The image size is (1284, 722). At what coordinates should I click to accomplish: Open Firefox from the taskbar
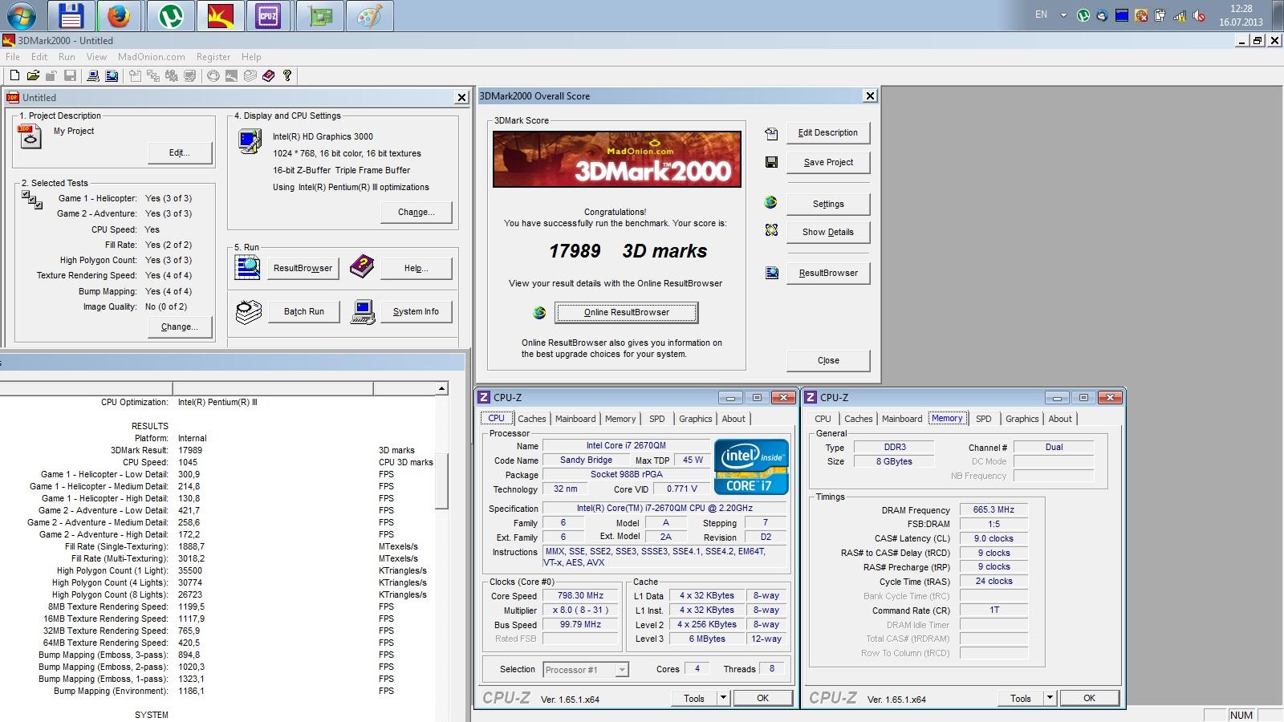click(119, 15)
